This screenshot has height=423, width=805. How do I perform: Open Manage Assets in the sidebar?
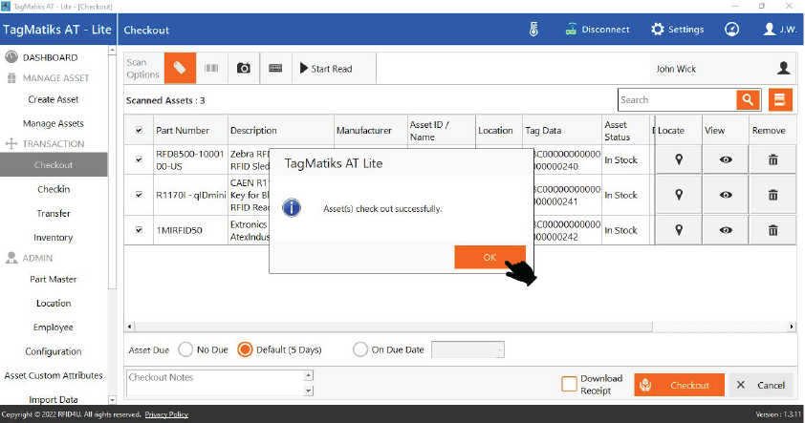click(54, 123)
